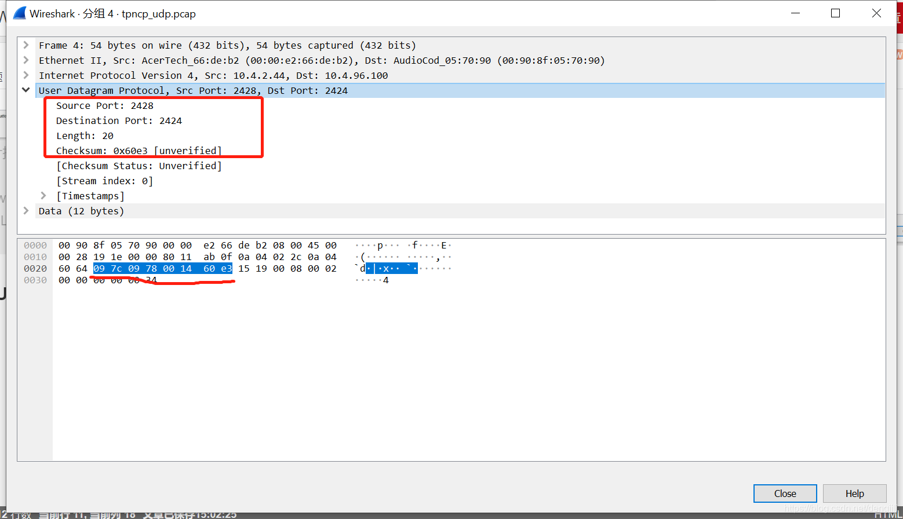
Task: Click hex offset 0030 in bytes pane
Action: click(x=35, y=280)
